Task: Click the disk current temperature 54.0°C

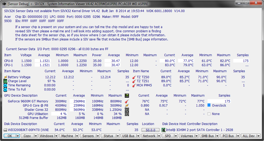Action: click(60, 130)
